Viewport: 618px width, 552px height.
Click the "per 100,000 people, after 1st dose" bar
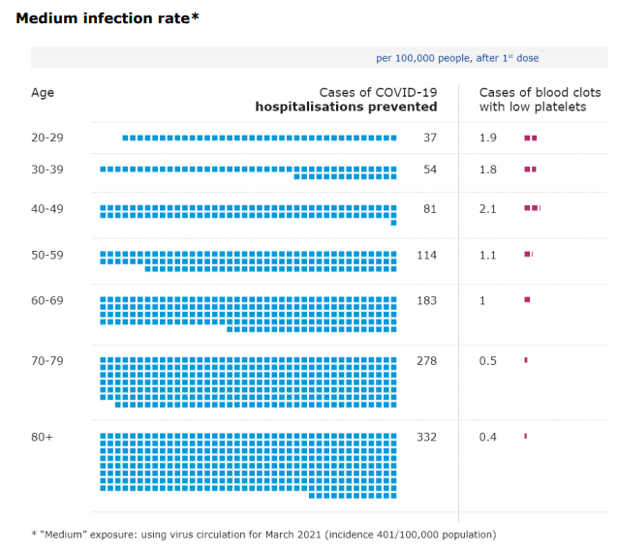click(x=457, y=58)
